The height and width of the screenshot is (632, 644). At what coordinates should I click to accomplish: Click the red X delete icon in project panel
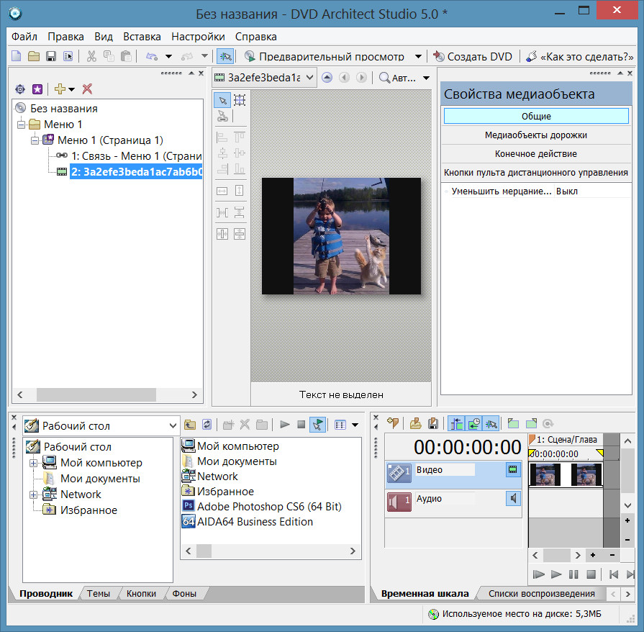(87, 89)
